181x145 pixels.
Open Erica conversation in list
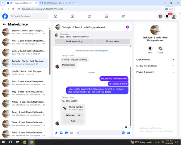pyautogui.click(x=25, y=83)
